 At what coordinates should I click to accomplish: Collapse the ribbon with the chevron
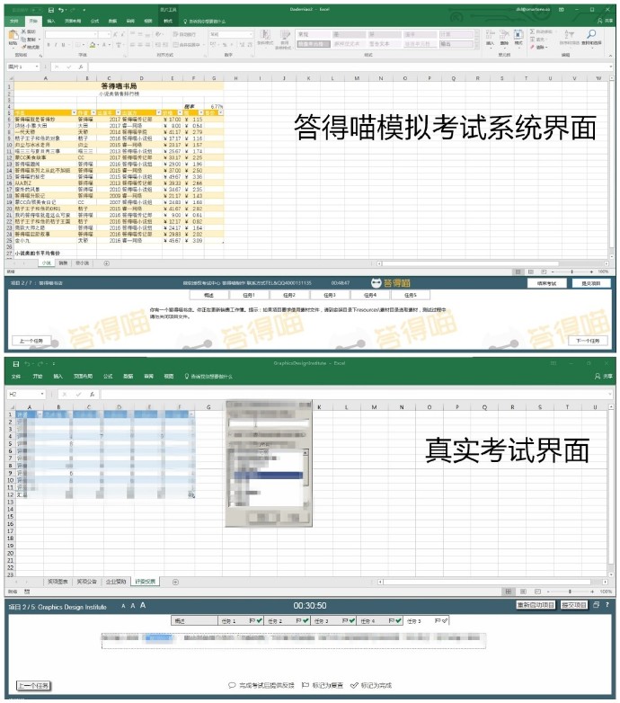click(610, 56)
